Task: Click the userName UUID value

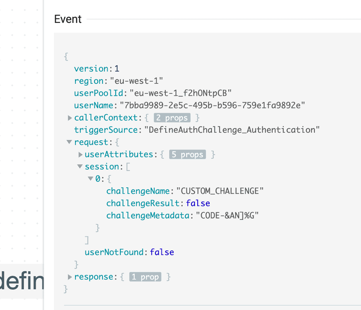Action: coord(212,105)
